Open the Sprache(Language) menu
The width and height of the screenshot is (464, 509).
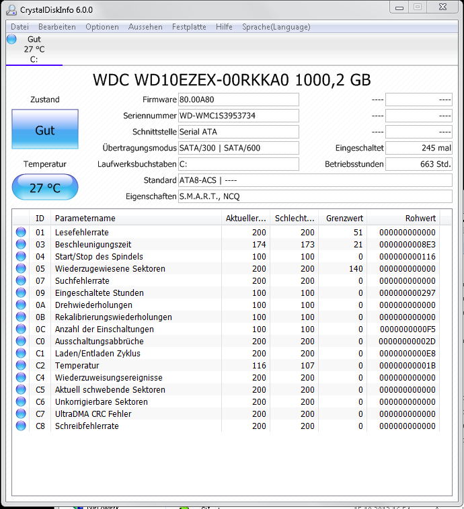point(276,27)
